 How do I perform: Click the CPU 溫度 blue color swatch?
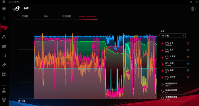[x=188, y=50]
